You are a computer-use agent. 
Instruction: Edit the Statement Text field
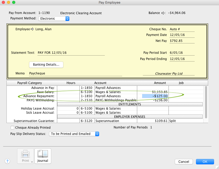pos(71,53)
